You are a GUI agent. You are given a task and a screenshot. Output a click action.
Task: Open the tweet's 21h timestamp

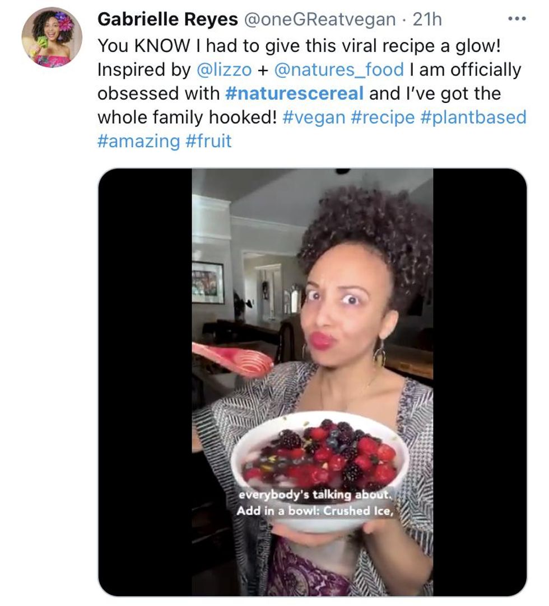click(x=427, y=20)
